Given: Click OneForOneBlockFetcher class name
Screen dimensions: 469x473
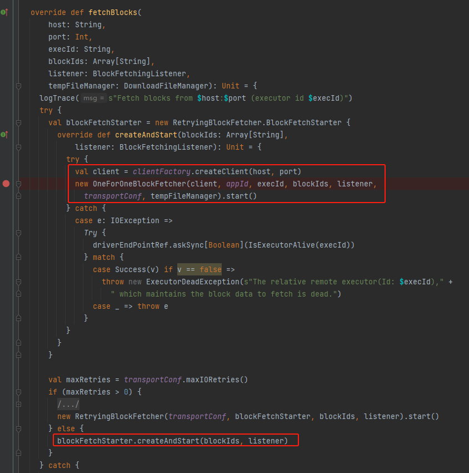Looking at the screenshot, I should click(139, 184).
